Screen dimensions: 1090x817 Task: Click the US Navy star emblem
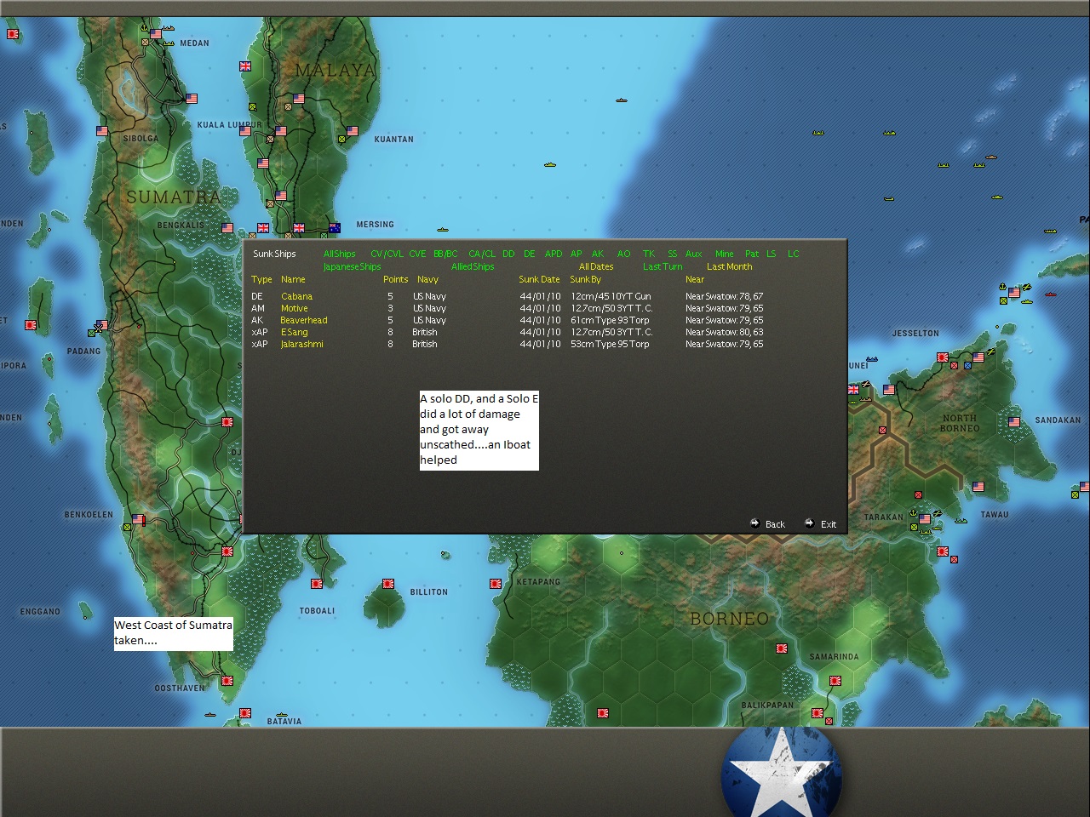(x=782, y=771)
